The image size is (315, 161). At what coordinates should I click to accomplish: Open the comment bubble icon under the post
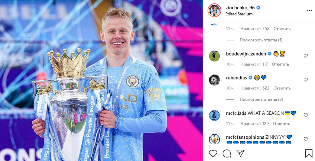(227, 153)
